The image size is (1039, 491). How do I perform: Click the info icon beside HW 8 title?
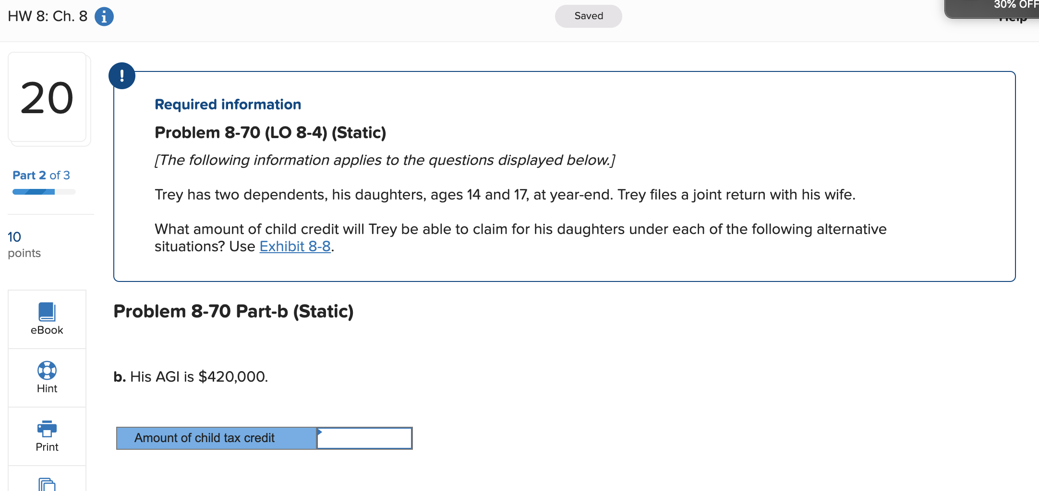(x=104, y=16)
